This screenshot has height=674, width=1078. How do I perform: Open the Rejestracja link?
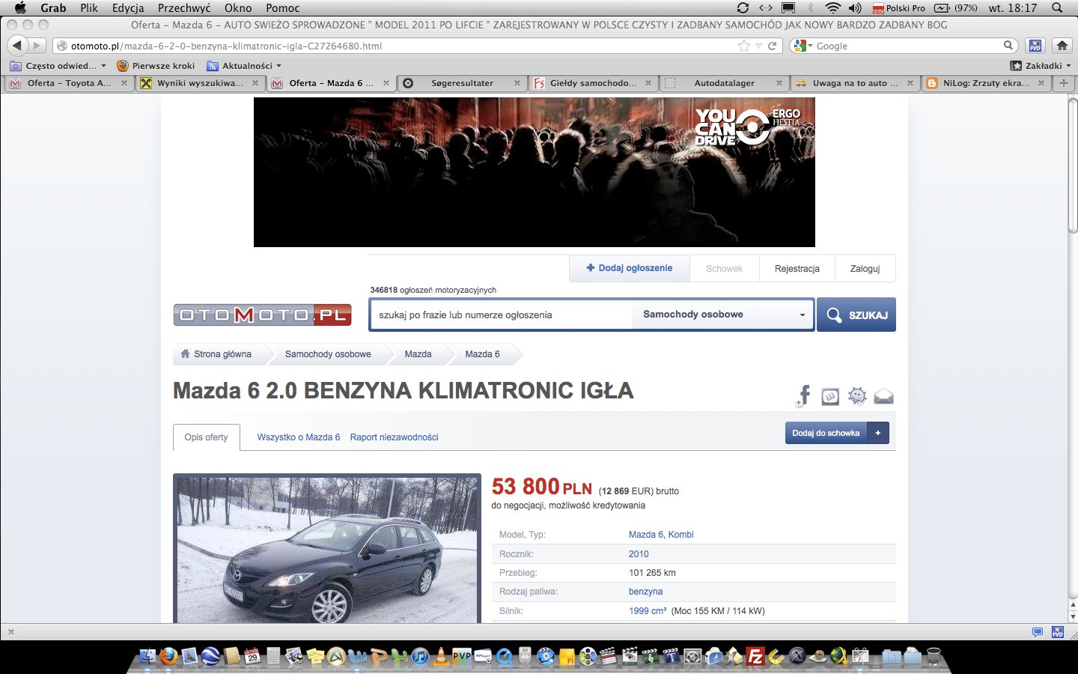(x=797, y=269)
